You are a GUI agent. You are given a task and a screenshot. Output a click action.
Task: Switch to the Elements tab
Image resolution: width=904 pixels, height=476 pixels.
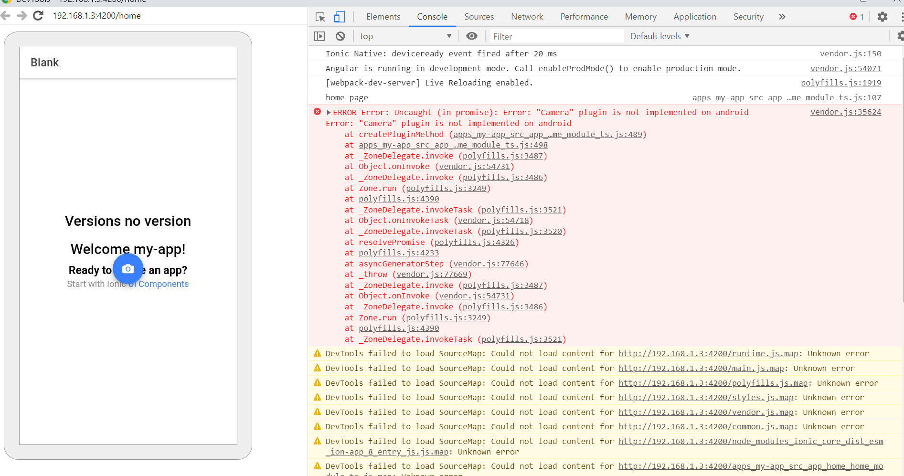point(383,17)
